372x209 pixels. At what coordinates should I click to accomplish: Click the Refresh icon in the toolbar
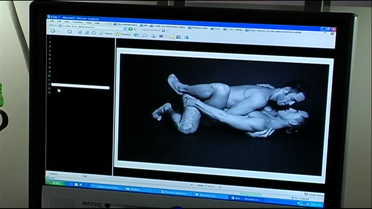87,32
